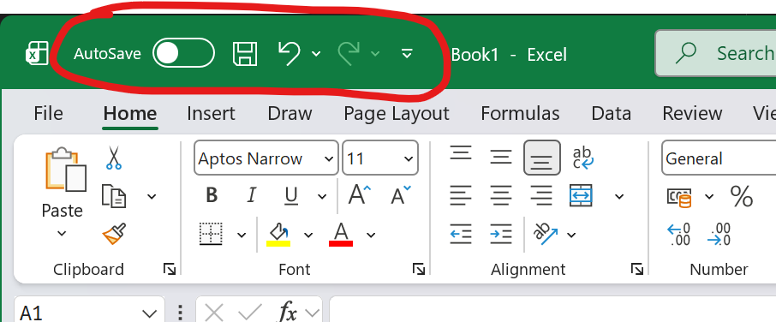776x322 pixels.
Task: Click the Save floppy disk icon
Action: point(245,53)
